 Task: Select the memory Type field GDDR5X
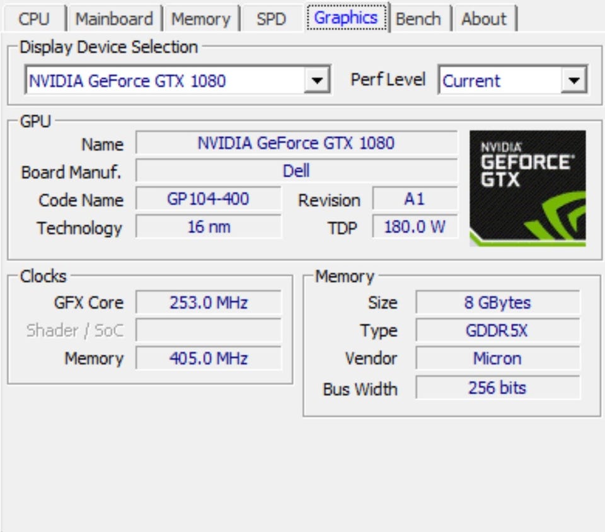497,330
